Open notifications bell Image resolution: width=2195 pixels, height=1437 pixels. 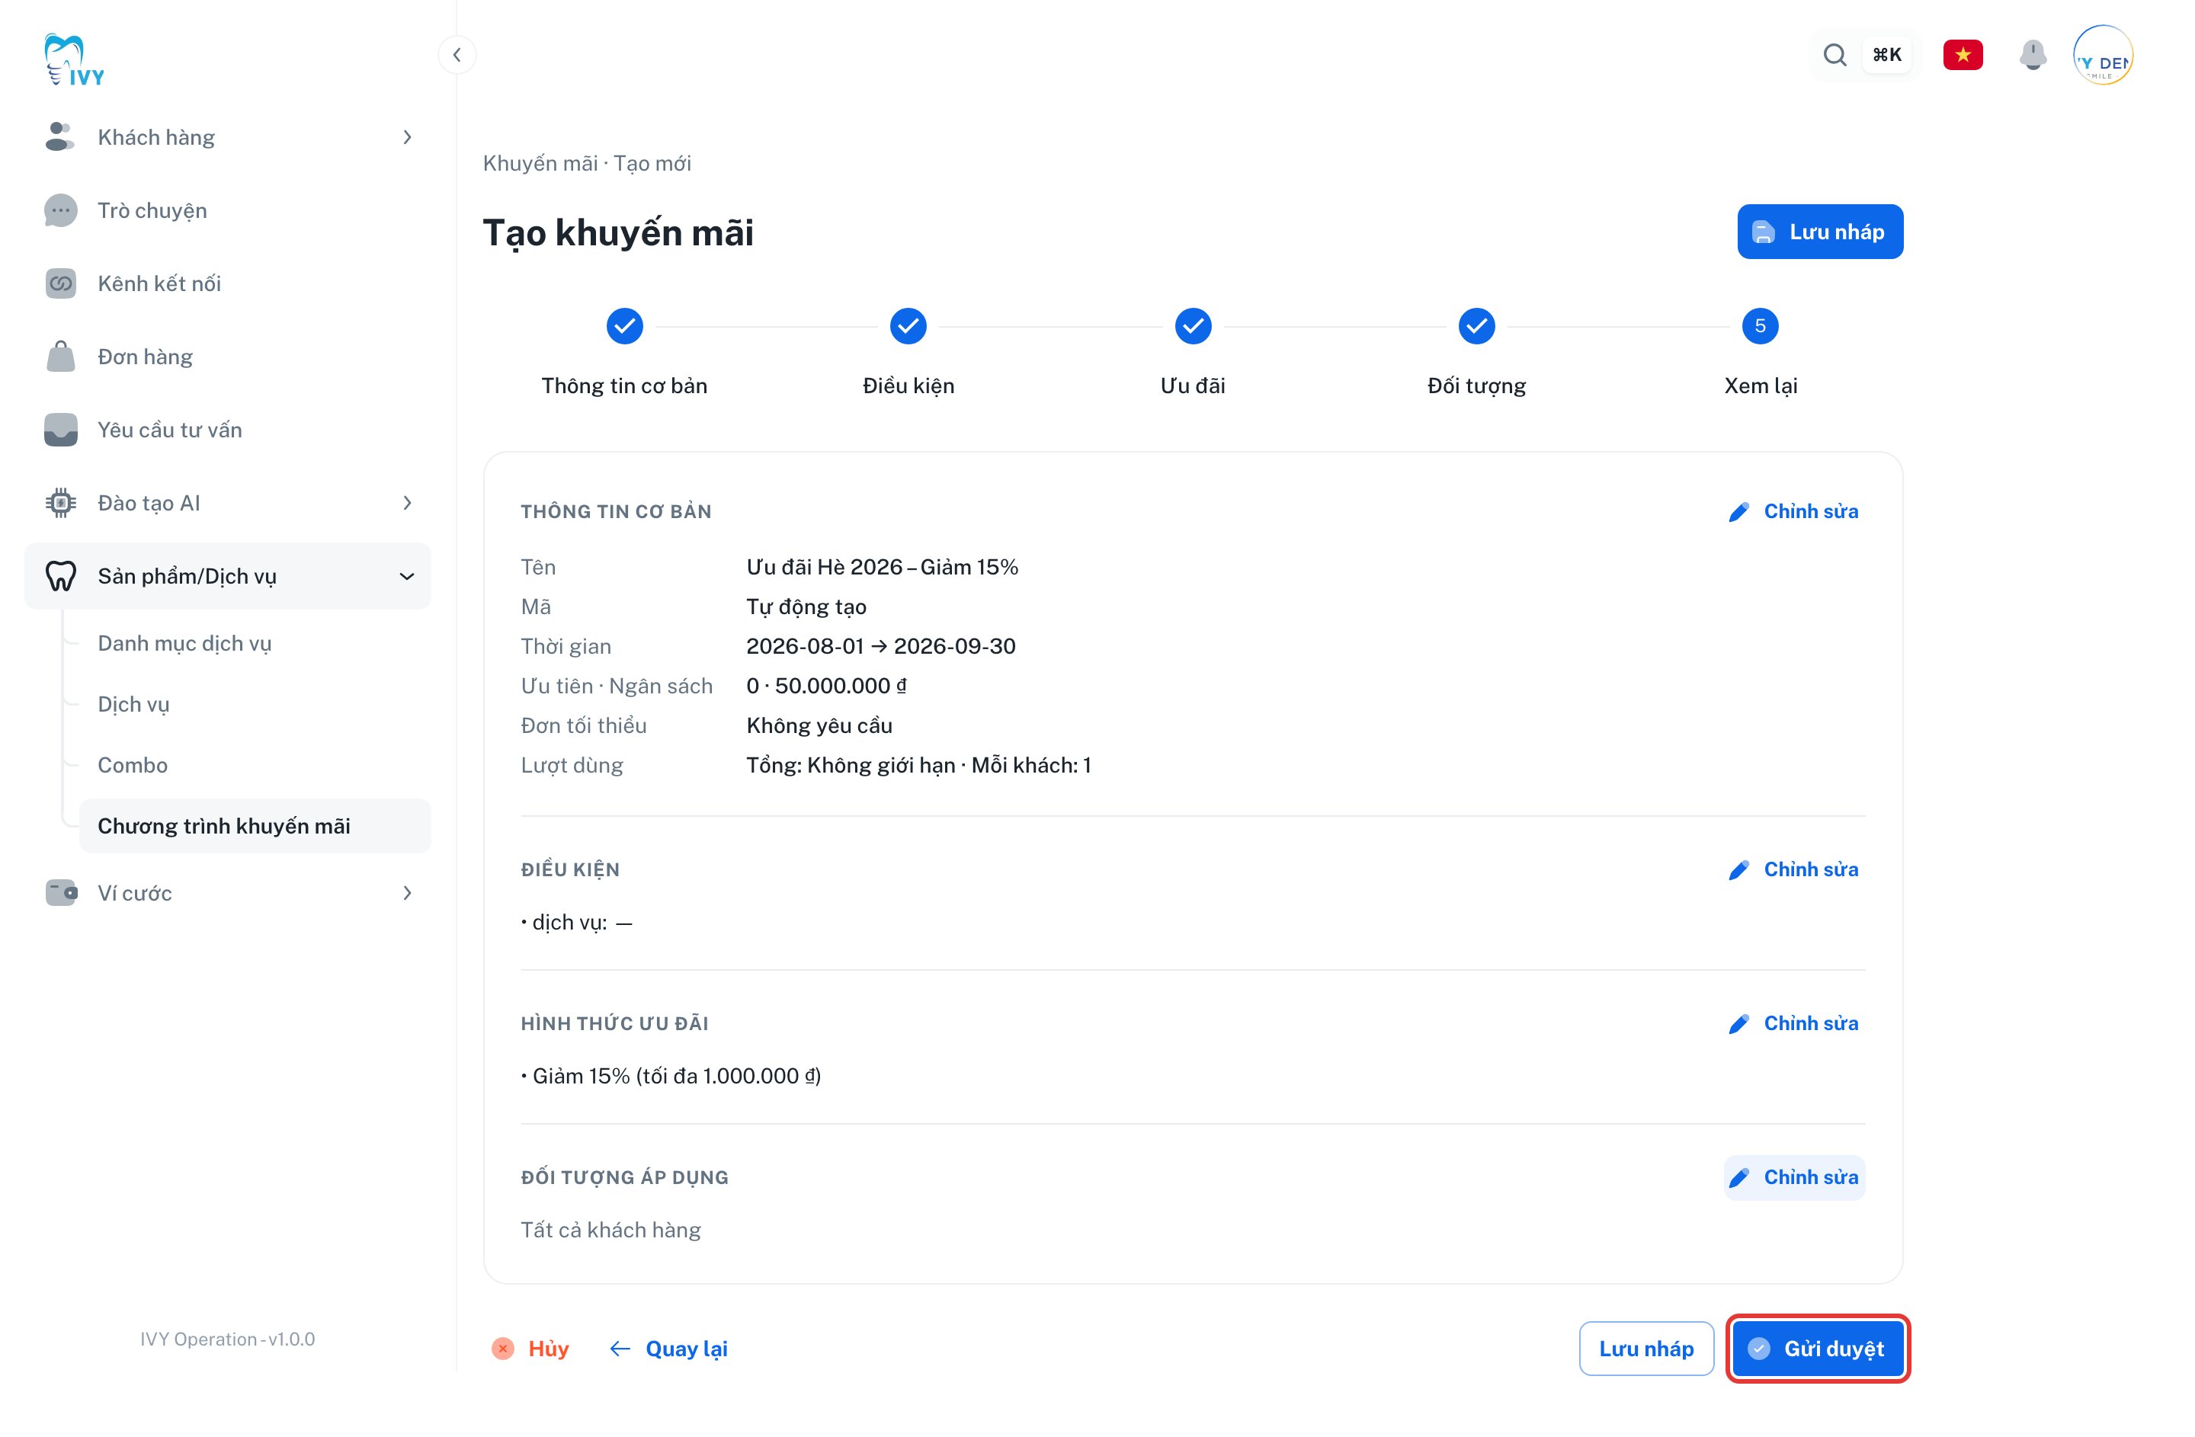coord(2033,54)
